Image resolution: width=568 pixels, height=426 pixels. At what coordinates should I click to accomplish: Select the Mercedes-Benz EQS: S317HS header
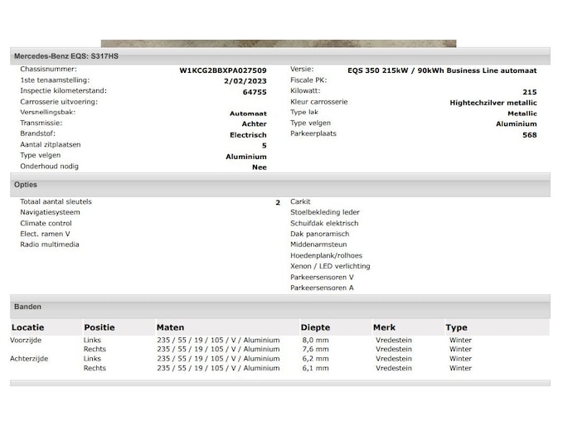click(66, 56)
